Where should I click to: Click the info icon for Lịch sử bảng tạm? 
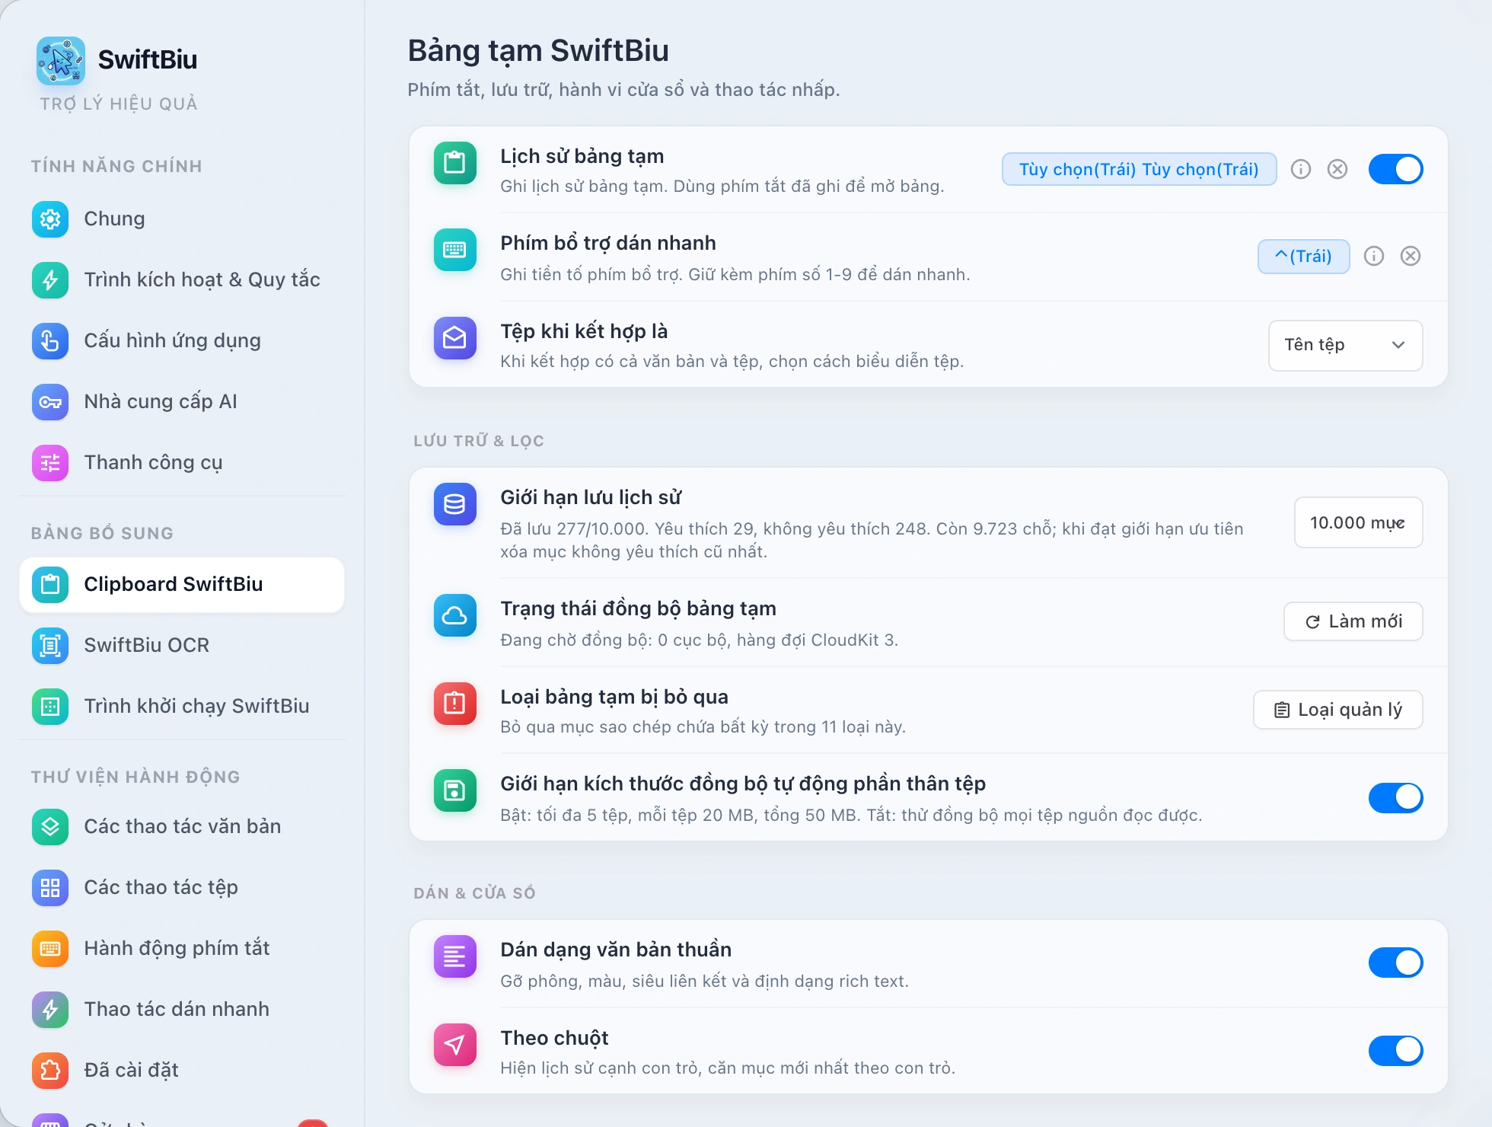coord(1301,169)
